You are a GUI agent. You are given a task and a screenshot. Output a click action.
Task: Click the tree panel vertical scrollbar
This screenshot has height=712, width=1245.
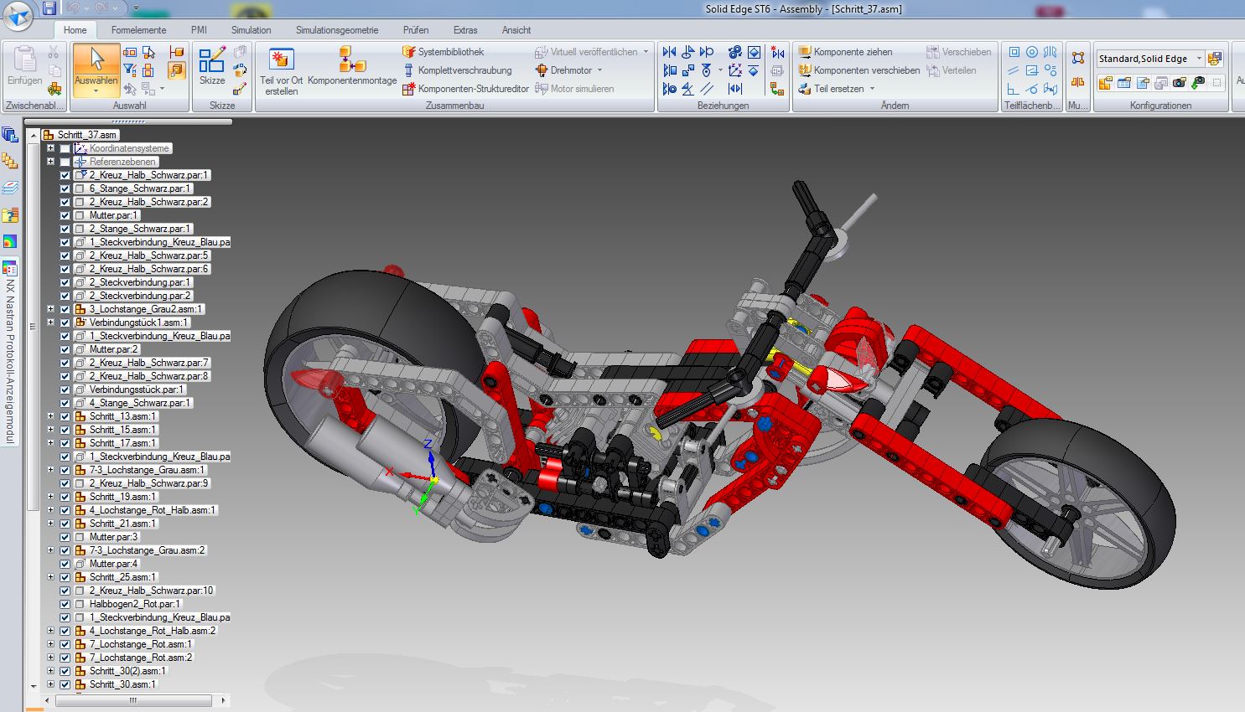pyautogui.click(x=34, y=335)
